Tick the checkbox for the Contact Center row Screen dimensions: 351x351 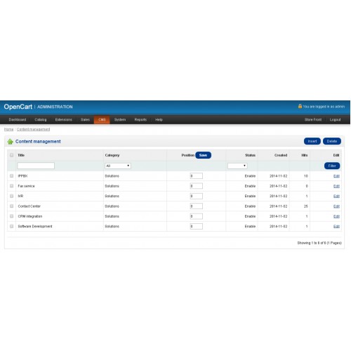point(11,206)
